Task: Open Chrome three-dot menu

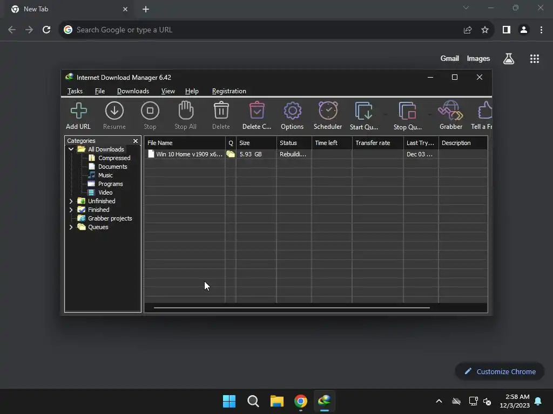Action: tap(541, 30)
